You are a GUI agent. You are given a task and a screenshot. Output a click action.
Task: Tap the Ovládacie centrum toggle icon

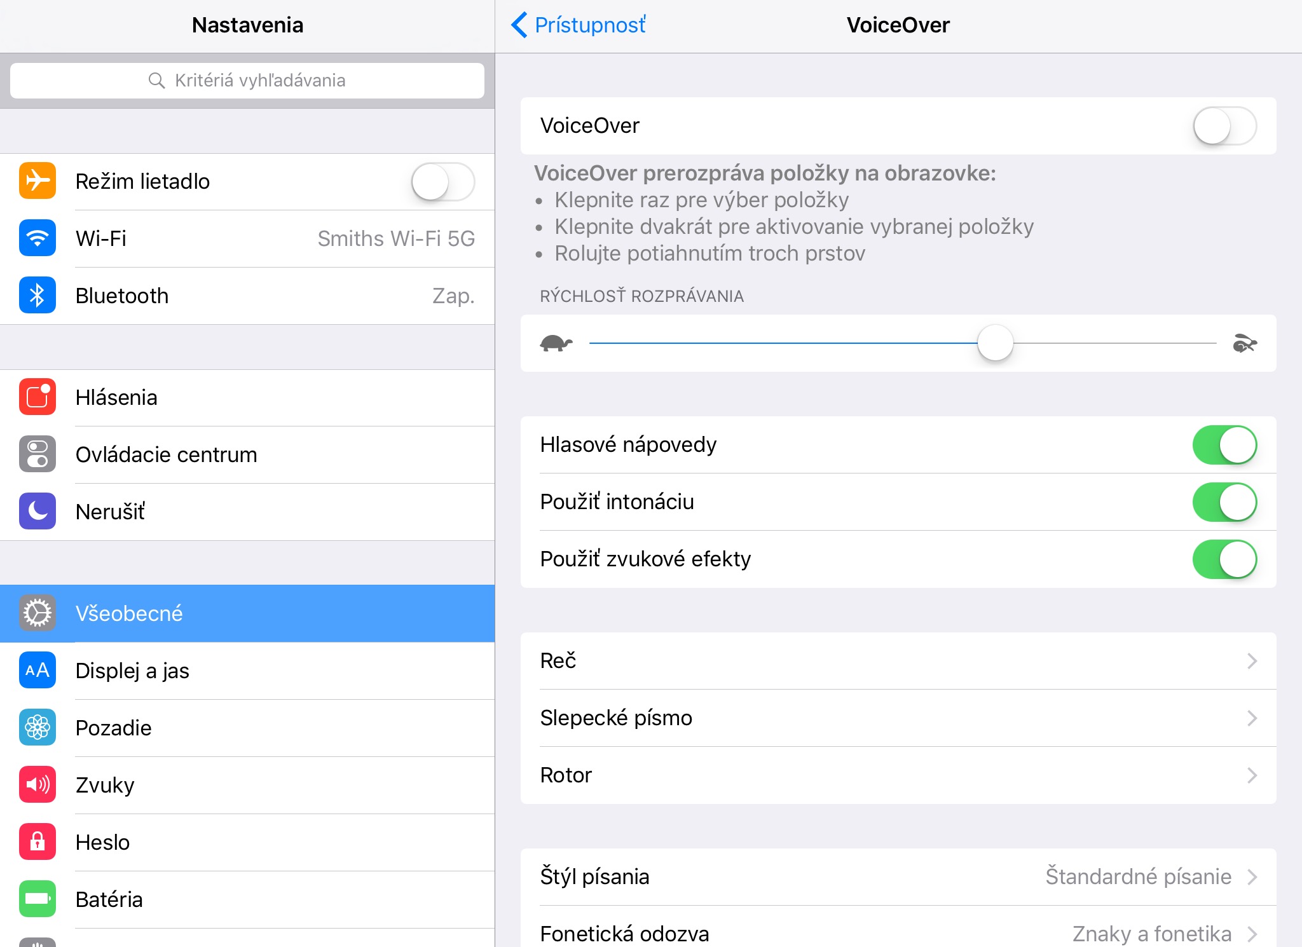[x=38, y=454]
